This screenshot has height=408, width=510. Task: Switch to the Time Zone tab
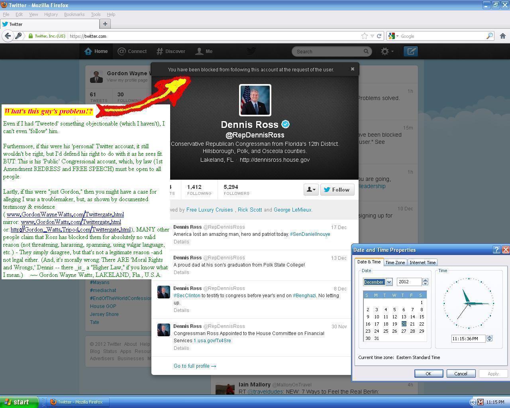395,263
